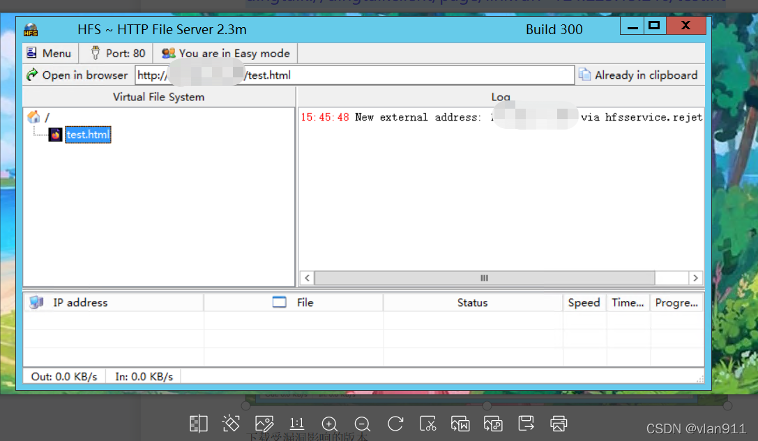Viewport: 758px width, 441px height.
Task: Click the clipboard copy icon
Action: click(x=585, y=75)
